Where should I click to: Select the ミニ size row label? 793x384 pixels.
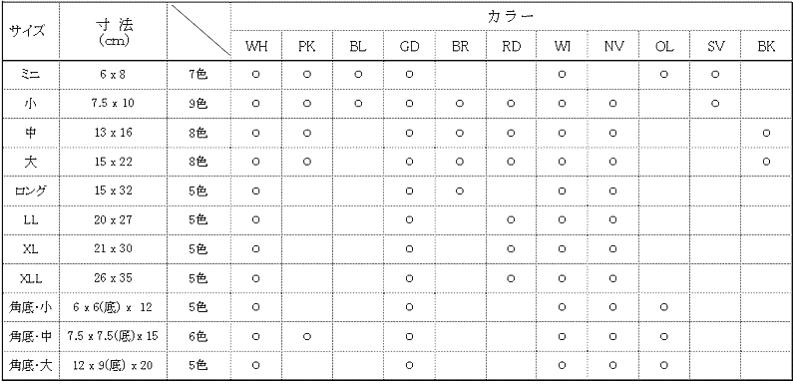pos(31,75)
